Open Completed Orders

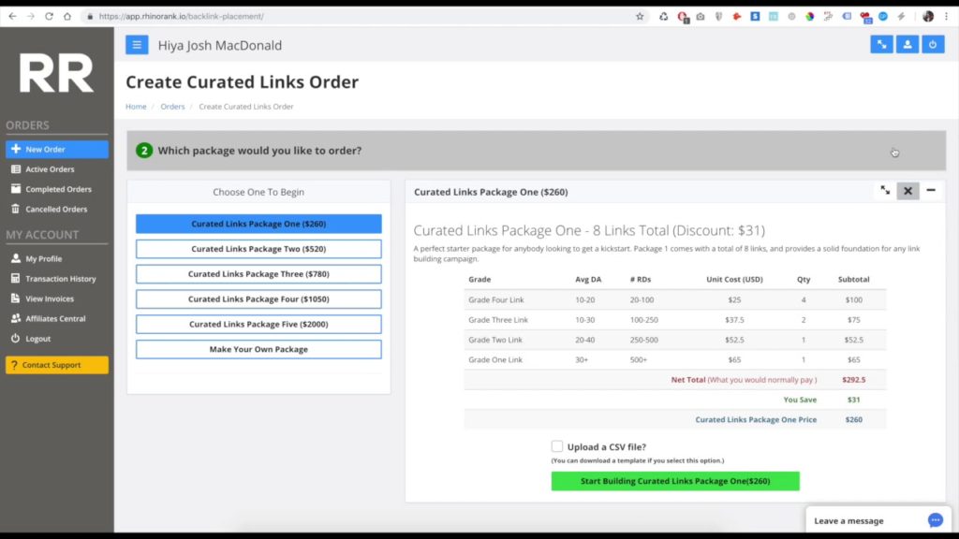pyautogui.click(x=58, y=189)
